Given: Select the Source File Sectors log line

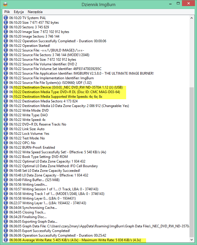Looking at the screenshot, I should coord(49,55).
